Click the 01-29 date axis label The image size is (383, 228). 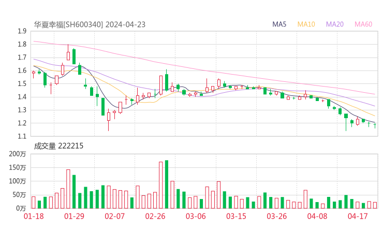tap(74, 216)
